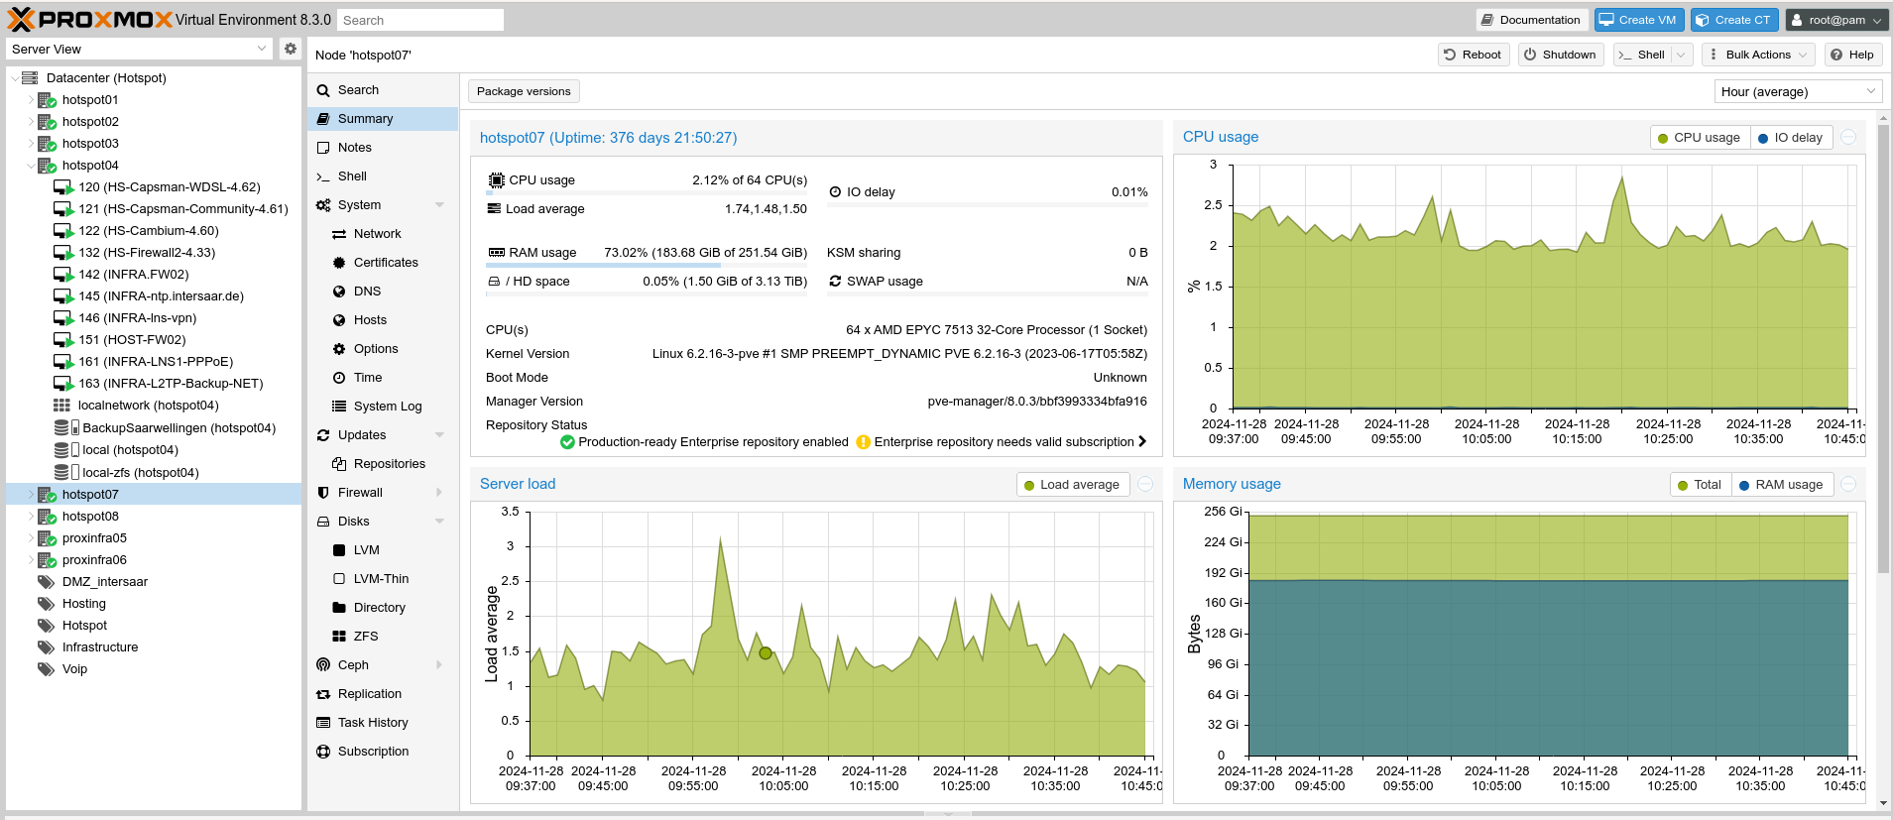Open the Task History menu item
Viewport: 1893px width, 820px height.
373,723
